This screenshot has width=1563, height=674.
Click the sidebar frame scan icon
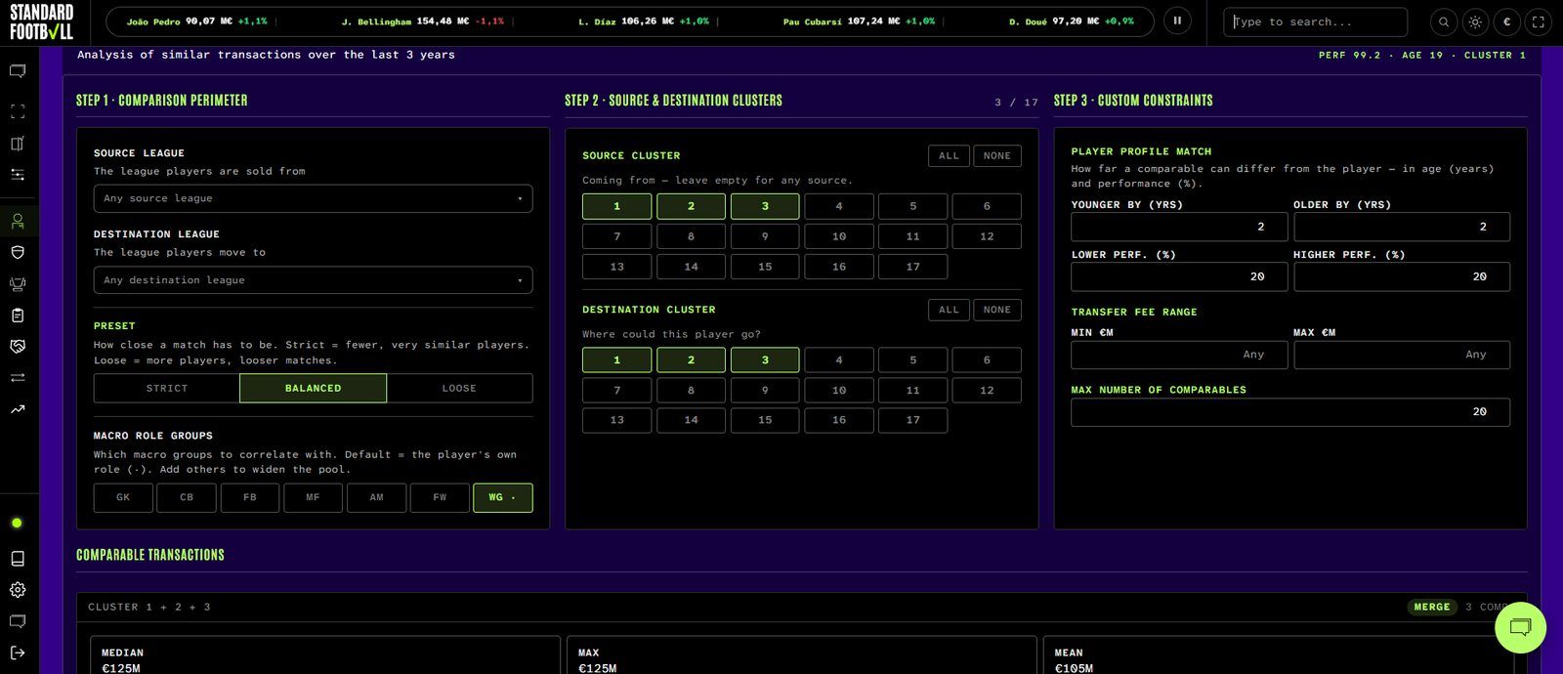(18, 111)
